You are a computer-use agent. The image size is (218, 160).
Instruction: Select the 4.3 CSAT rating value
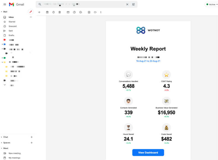pos(166,86)
